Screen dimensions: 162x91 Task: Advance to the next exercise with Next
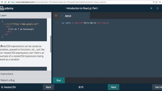(113, 87)
